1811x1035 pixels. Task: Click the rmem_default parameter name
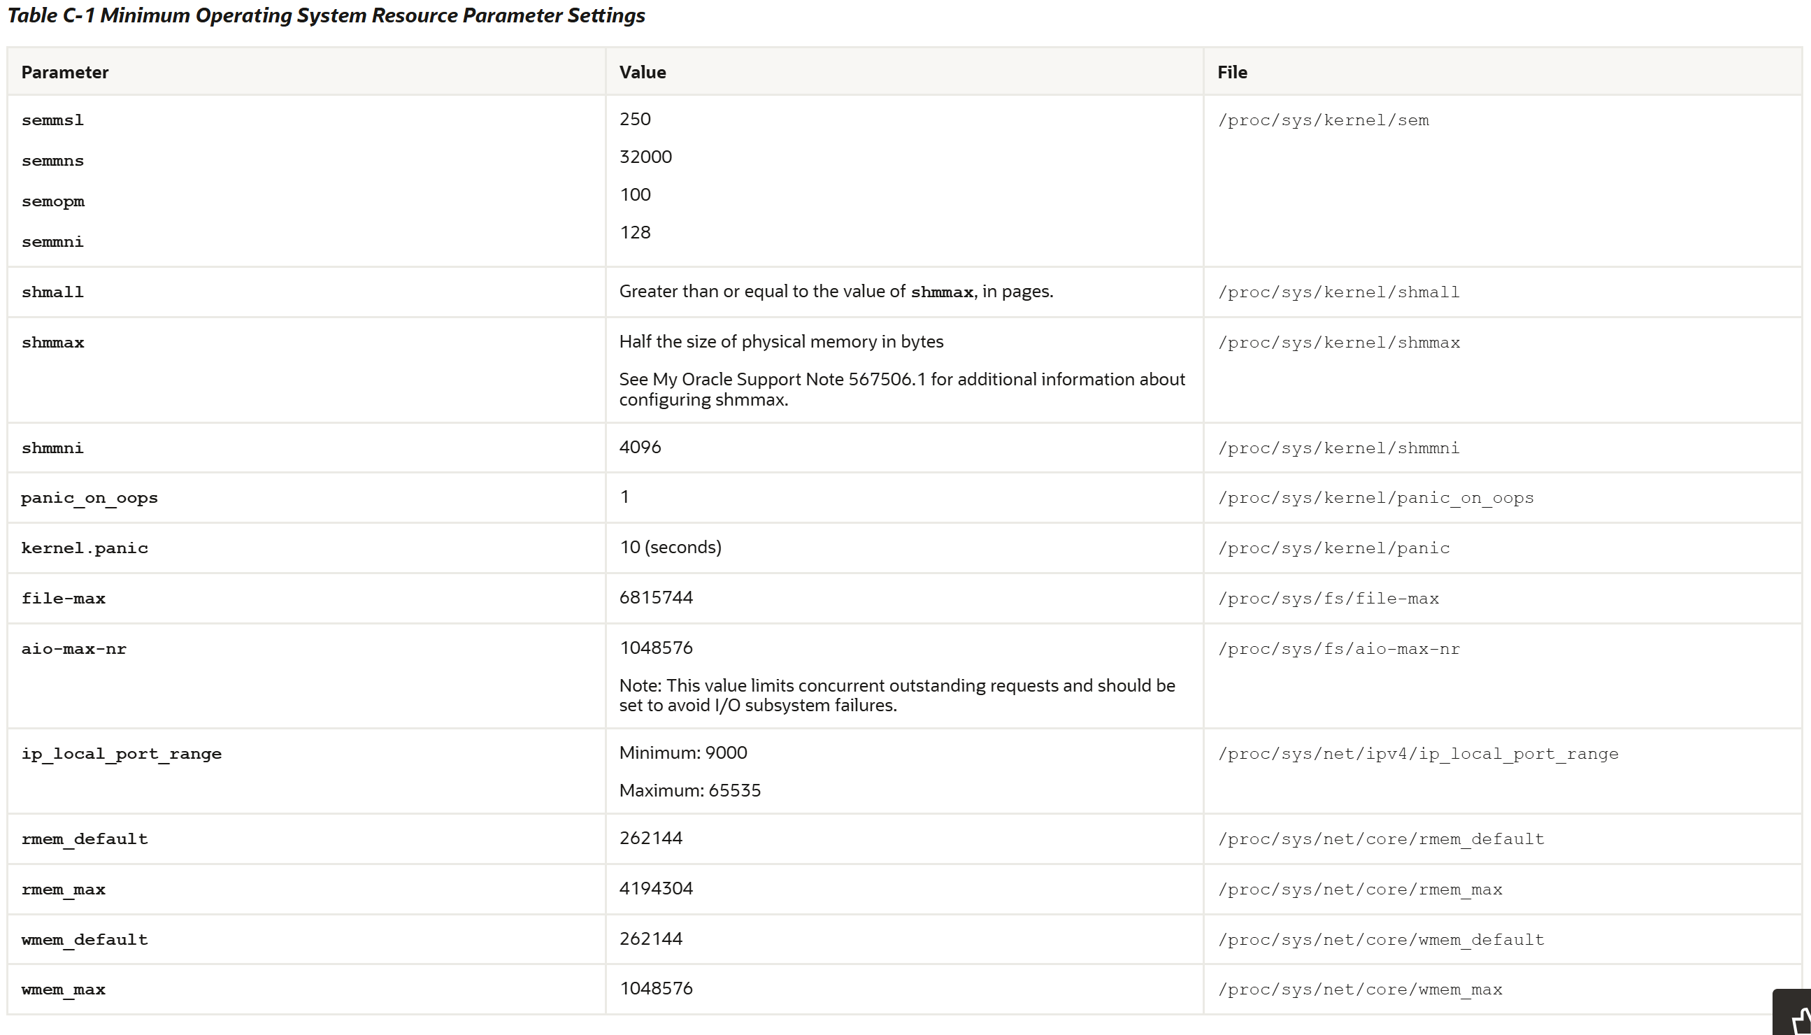[85, 838]
